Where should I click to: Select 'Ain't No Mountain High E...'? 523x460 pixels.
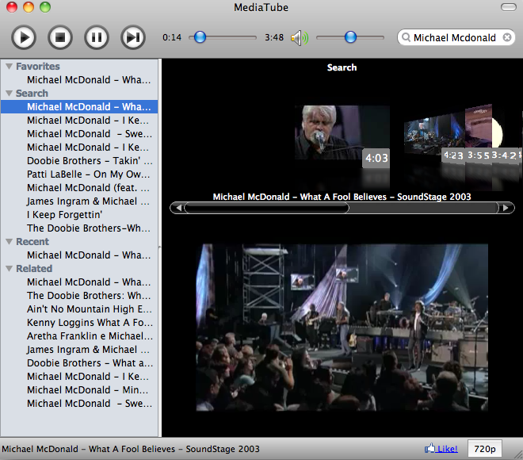point(79,309)
